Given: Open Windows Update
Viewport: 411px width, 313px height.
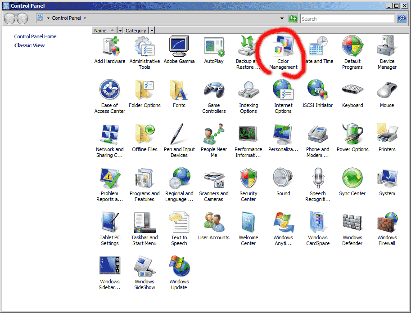Looking at the screenshot, I should 179,273.
